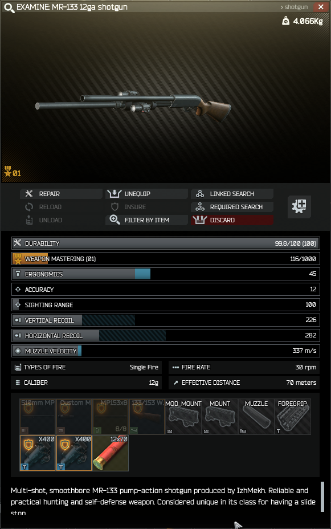The image size is (331, 529).
Task: Select the MUZZLE suppressor slot
Action: coord(256,416)
